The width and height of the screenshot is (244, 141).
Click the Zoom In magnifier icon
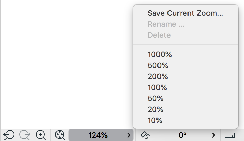click(41, 135)
